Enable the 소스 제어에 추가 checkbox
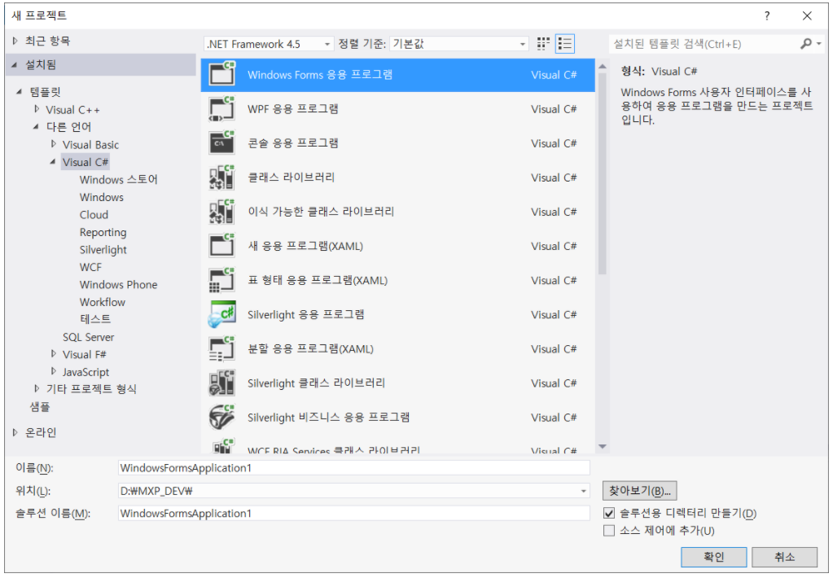The image size is (833, 578). click(x=608, y=530)
